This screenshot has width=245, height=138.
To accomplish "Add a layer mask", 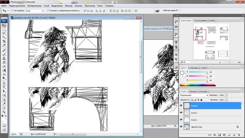I will 219,135.
